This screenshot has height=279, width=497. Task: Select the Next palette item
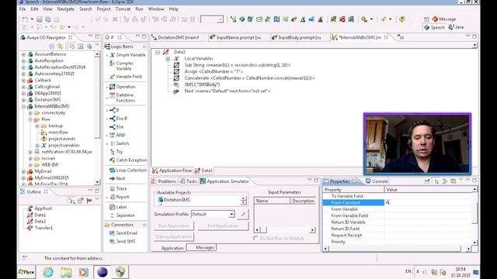point(117,178)
